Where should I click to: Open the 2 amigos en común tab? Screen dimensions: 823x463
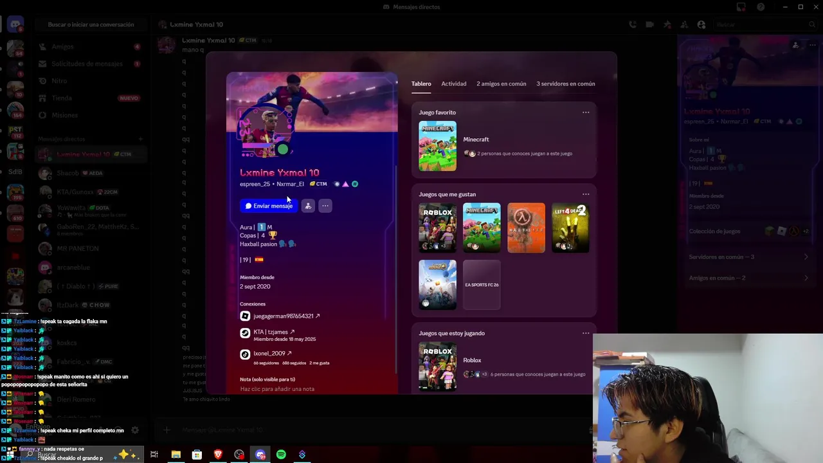pyautogui.click(x=502, y=84)
